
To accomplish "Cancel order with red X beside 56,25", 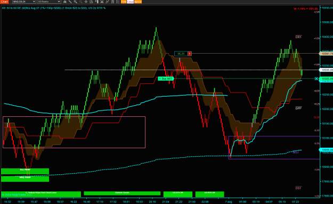I will (190, 54).
